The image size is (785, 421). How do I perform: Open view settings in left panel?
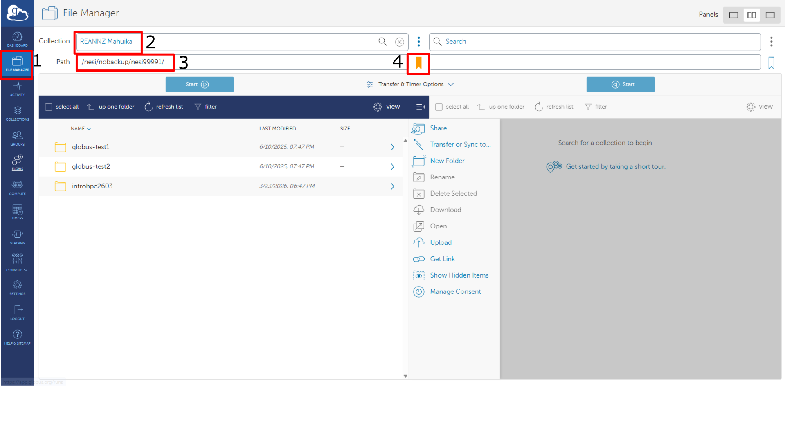pyautogui.click(x=387, y=107)
